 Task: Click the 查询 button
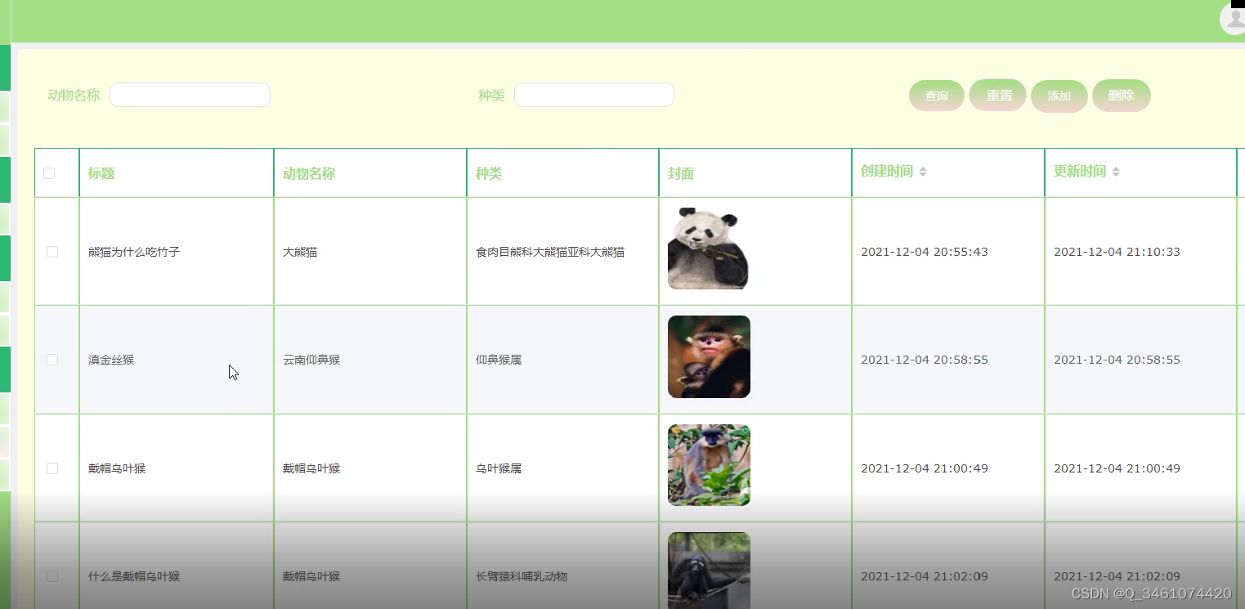click(937, 96)
